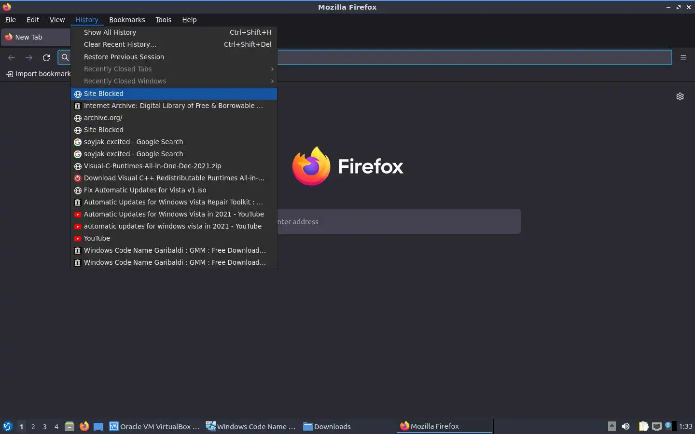Open the File menu

[x=10, y=20]
